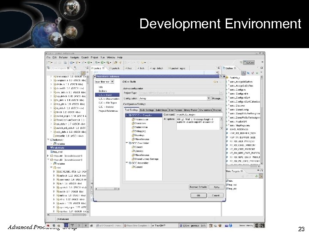The image size is (309, 232).
Task: Select HelloWorld item in Projects tree
Action: (x=67, y=147)
